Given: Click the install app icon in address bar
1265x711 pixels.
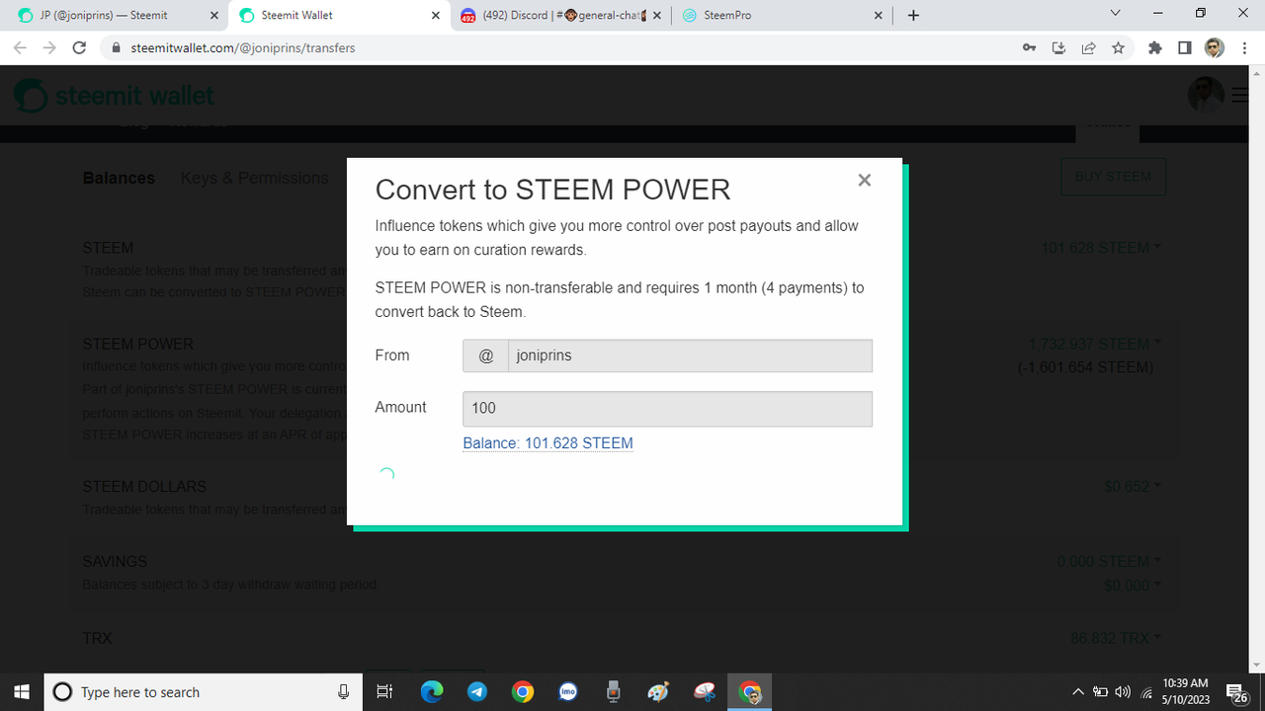Looking at the screenshot, I should (1058, 47).
